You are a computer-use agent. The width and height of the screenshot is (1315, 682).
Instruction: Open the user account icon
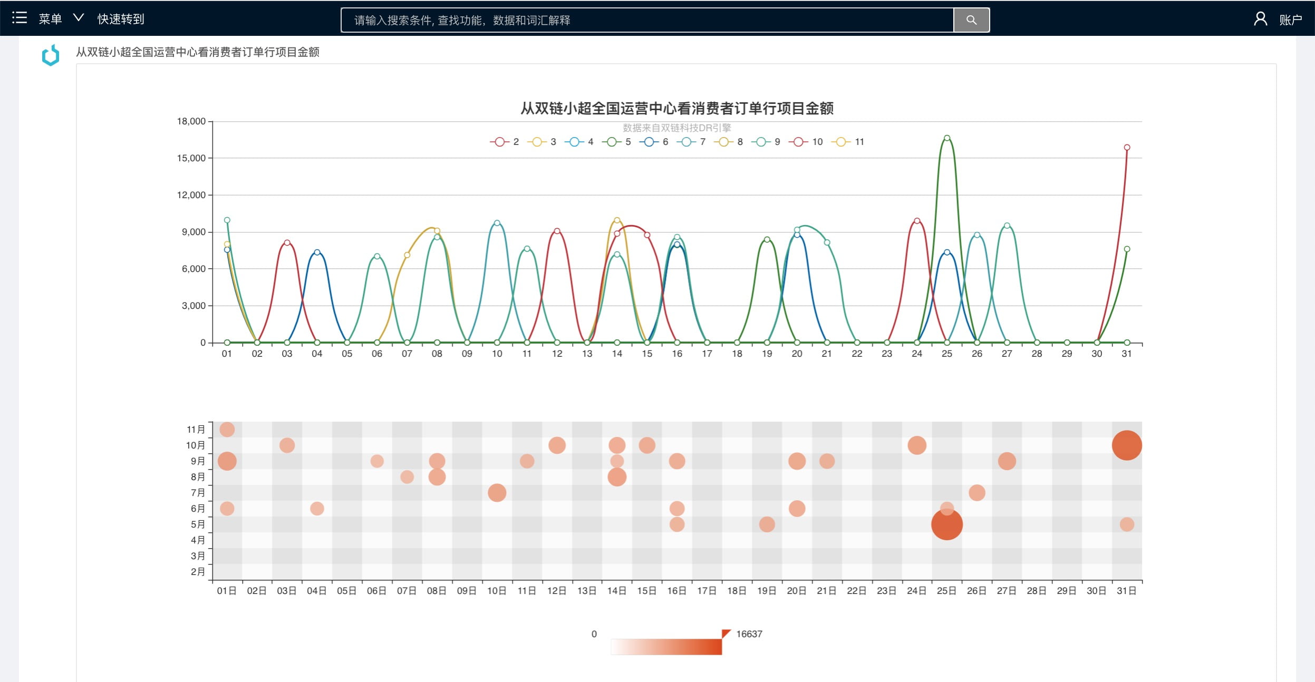pos(1260,19)
